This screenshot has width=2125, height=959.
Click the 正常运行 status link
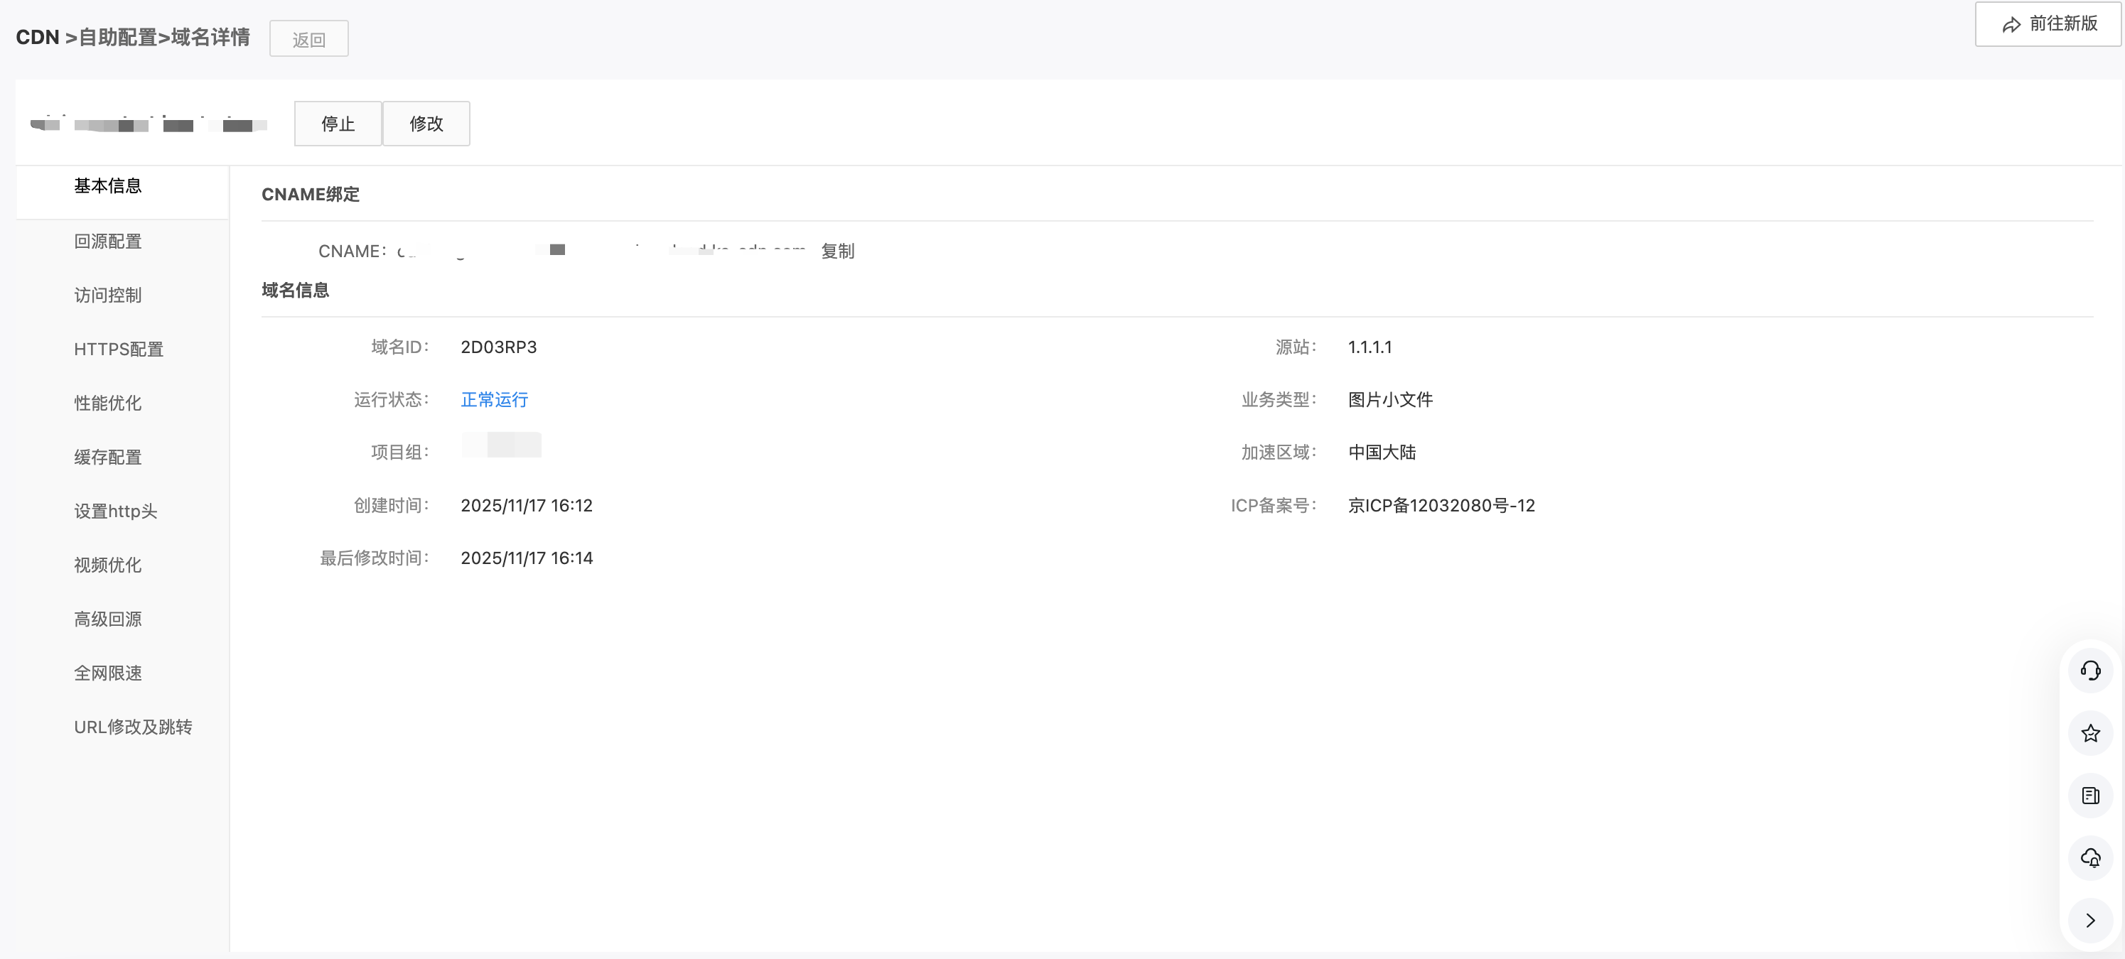tap(494, 400)
